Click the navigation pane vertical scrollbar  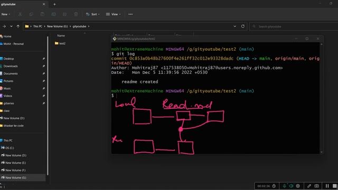tap(48, 106)
